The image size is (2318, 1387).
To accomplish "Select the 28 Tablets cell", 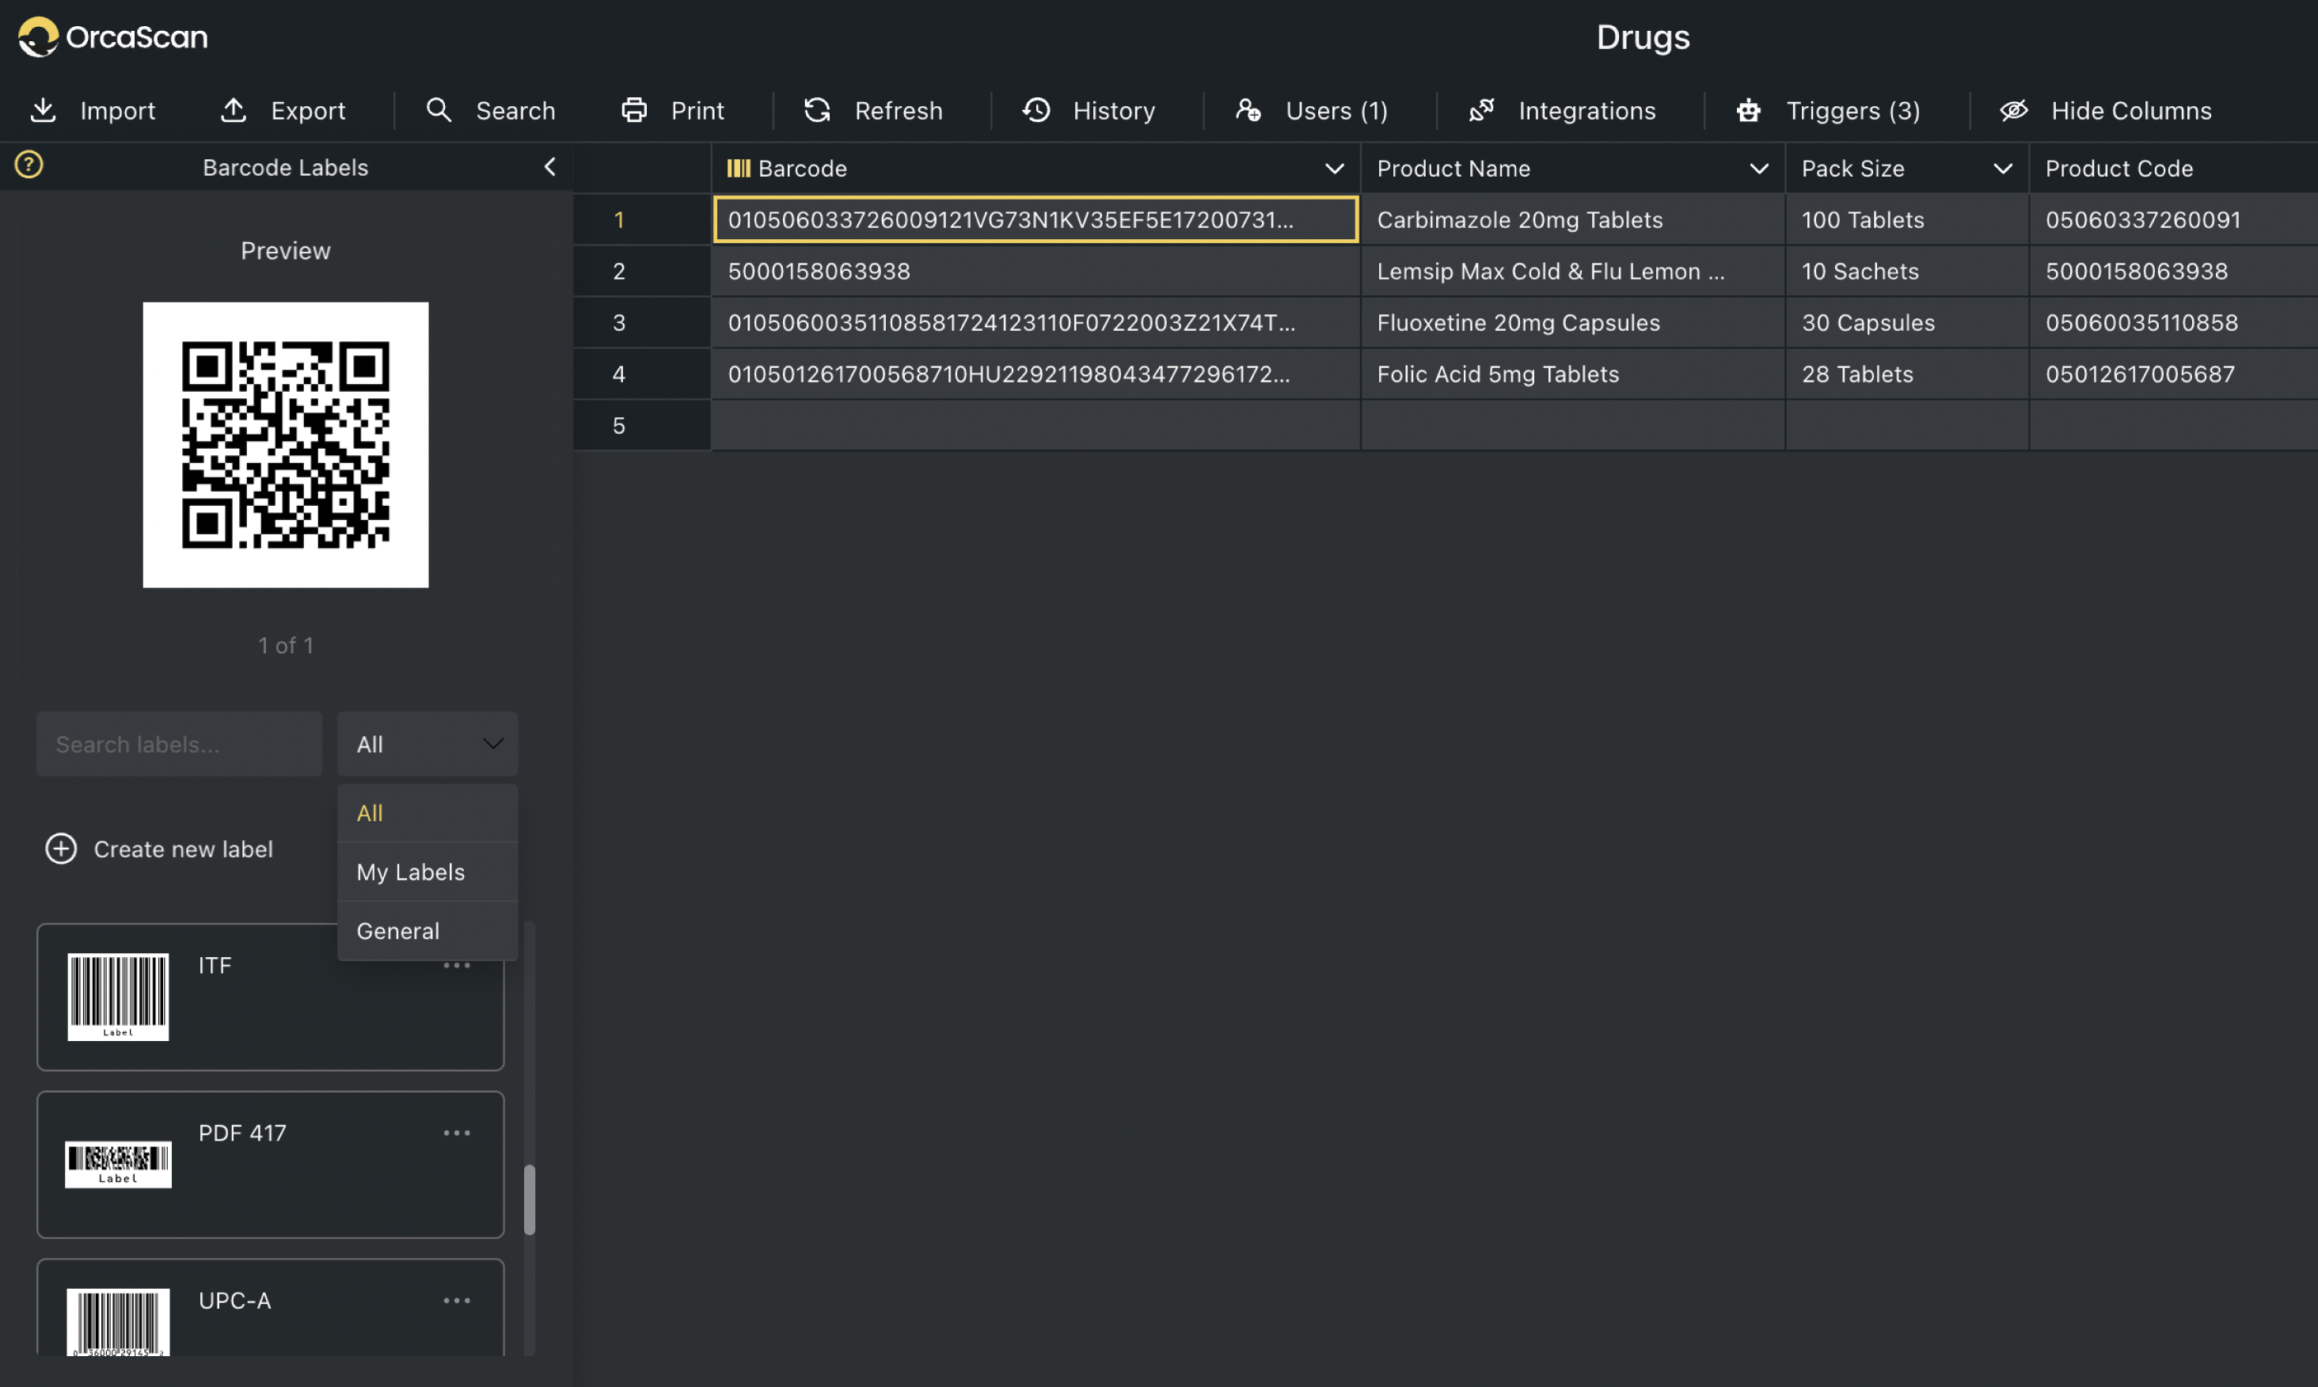I will [x=1908, y=374].
